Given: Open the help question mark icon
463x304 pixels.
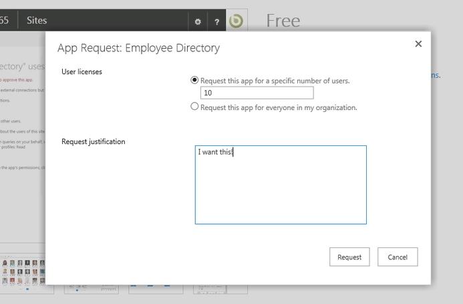Looking at the screenshot, I should 216,22.
